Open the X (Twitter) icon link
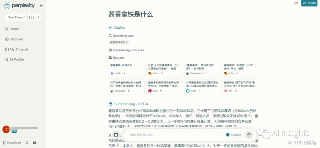Image resolution: width=320 pixels, height=148 pixels. (x=27, y=143)
